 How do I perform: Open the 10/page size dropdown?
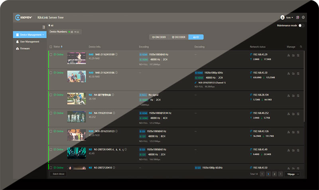293,174
